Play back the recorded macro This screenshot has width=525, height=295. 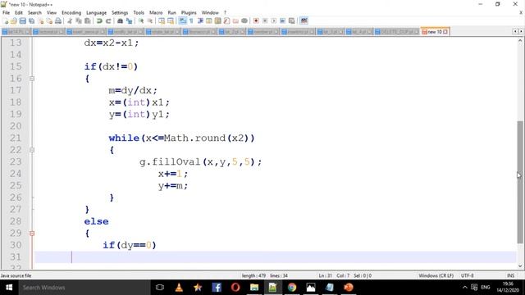[x=273, y=20]
